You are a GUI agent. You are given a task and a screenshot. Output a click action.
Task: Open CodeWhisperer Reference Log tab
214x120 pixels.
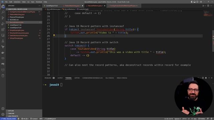(92, 78)
